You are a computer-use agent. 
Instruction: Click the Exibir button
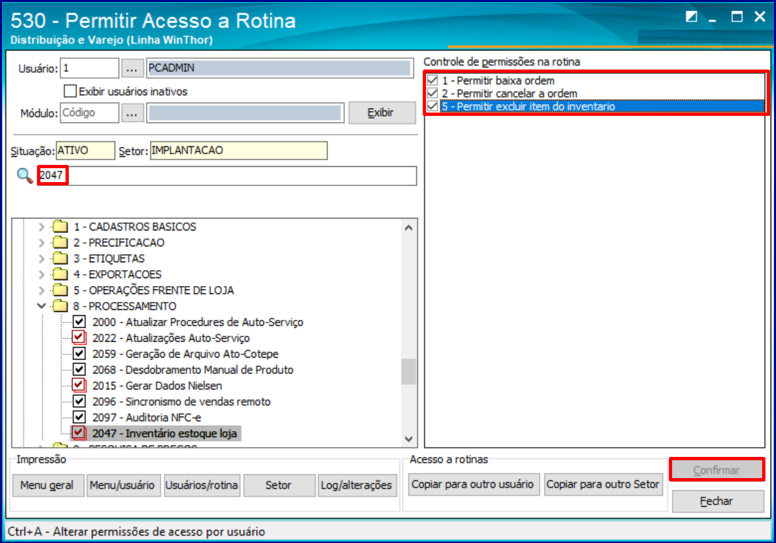tap(382, 113)
